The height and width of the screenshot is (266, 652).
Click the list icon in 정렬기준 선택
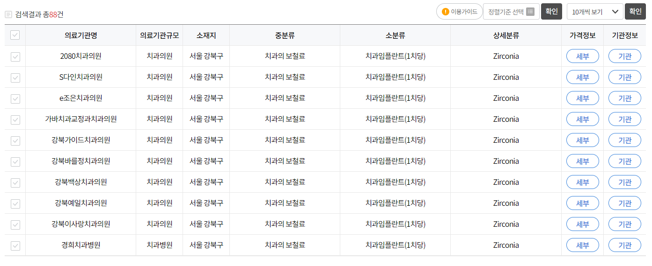click(x=530, y=12)
